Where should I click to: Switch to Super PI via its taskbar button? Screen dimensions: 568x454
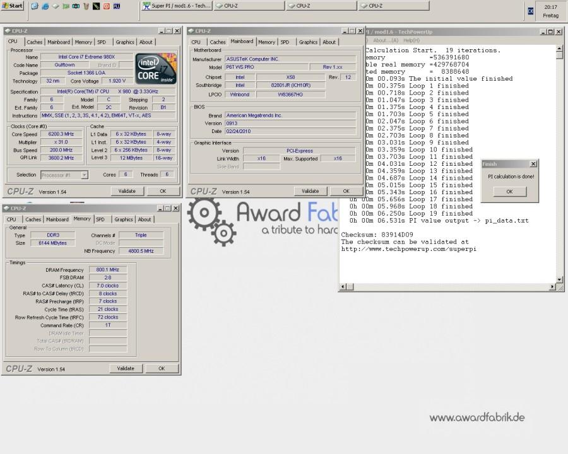coord(177,6)
